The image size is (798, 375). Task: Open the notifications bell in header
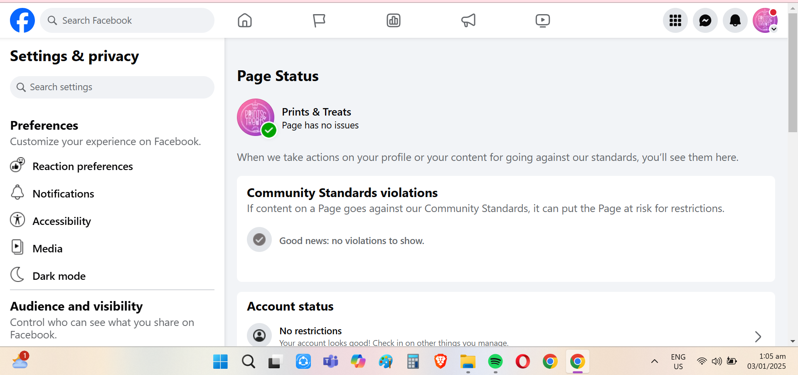735,20
